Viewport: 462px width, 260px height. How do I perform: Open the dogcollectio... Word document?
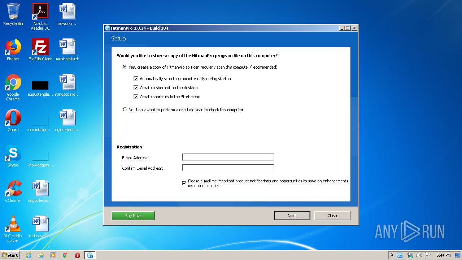tap(40, 191)
